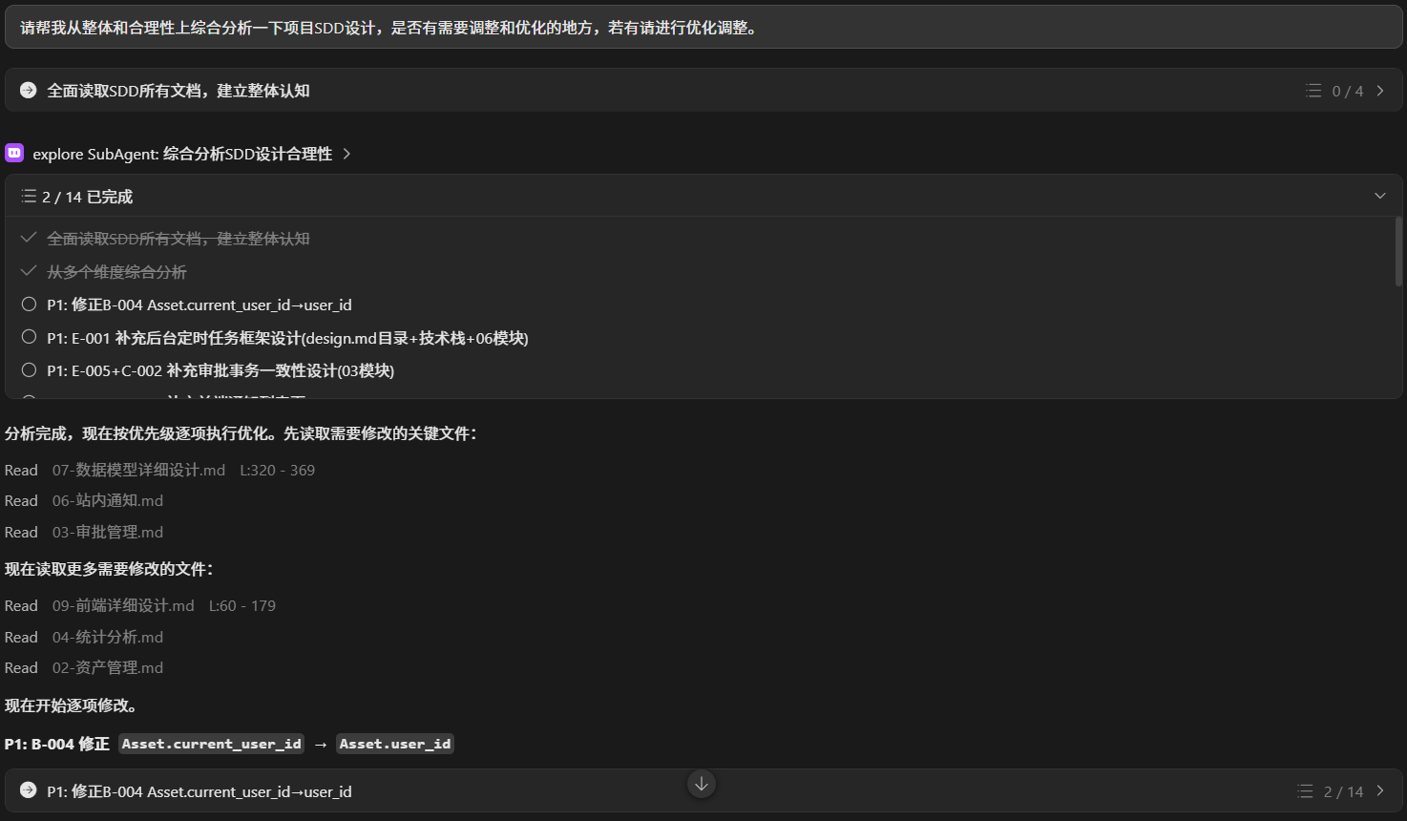Click the bottom bar text P1: 修正B-004 Asset.current_user_id→user_id
Image resolution: width=1407 pixels, height=821 pixels.
[x=199, y=791]
